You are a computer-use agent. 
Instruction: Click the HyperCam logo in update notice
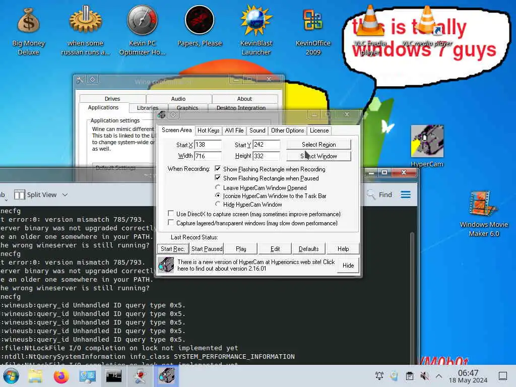point(165,265)
